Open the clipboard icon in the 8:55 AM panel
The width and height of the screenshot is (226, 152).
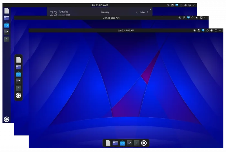point(172,5)
